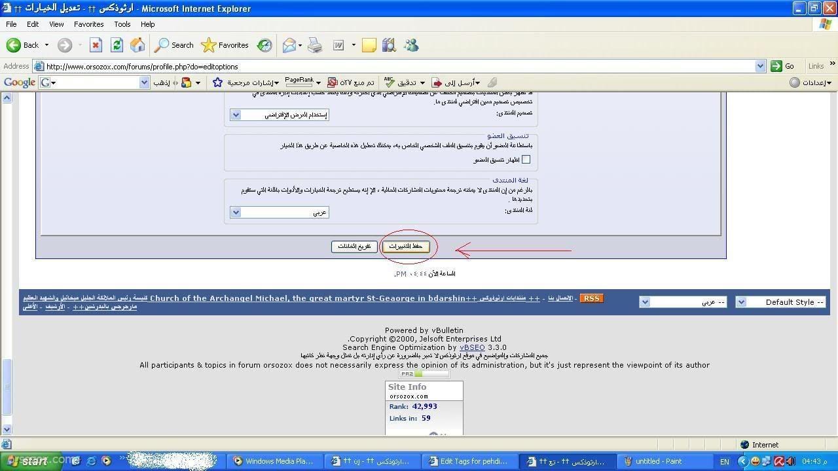The width and height of the screenshot is (838, 471).
Task: Open the History toolbar icon
Action: point(264,45)
